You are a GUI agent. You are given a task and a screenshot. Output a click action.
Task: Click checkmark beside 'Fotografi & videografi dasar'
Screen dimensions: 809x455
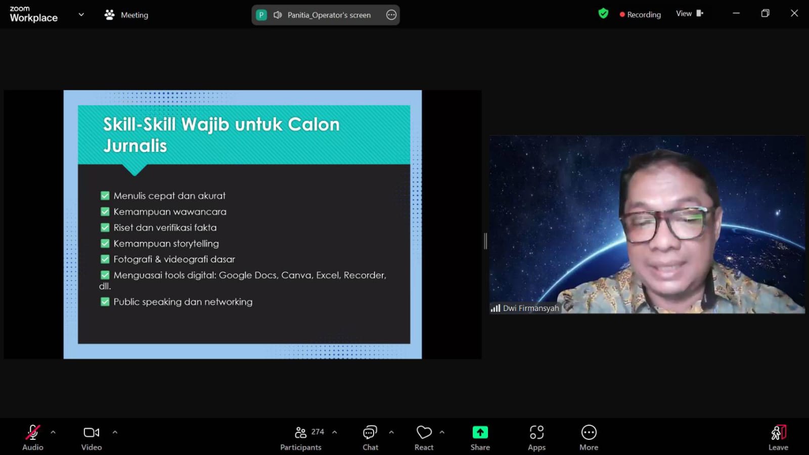click(105, 259)
